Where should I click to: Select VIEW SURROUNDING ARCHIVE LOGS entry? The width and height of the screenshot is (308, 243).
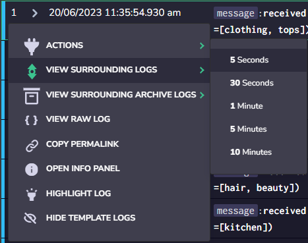[x=109, y=95]
